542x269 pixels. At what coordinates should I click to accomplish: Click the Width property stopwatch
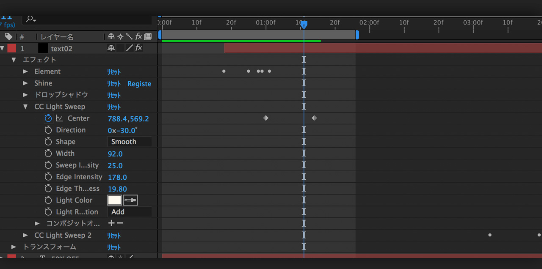[48, 154]
